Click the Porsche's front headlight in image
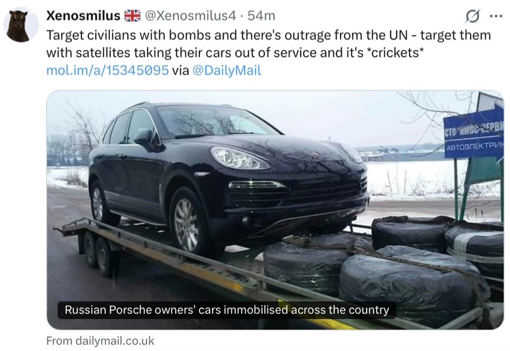This screenshot has height=351, width=510. click(240, 158)
